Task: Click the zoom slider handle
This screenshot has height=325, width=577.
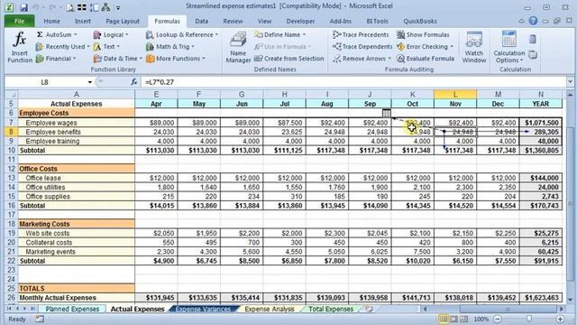Action: (529, 319)
